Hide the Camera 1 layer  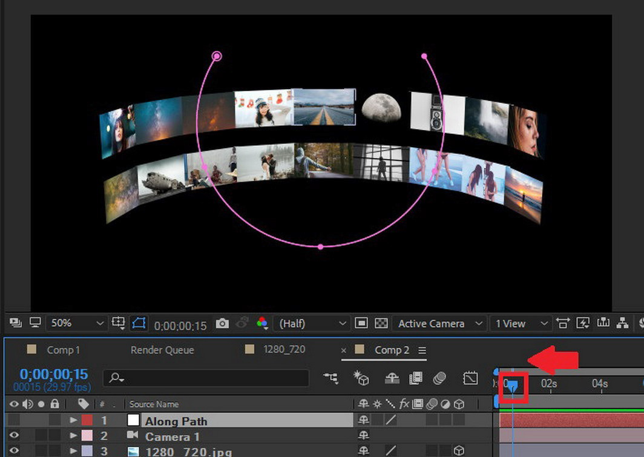pyautogui.click(x=14, y=436)
